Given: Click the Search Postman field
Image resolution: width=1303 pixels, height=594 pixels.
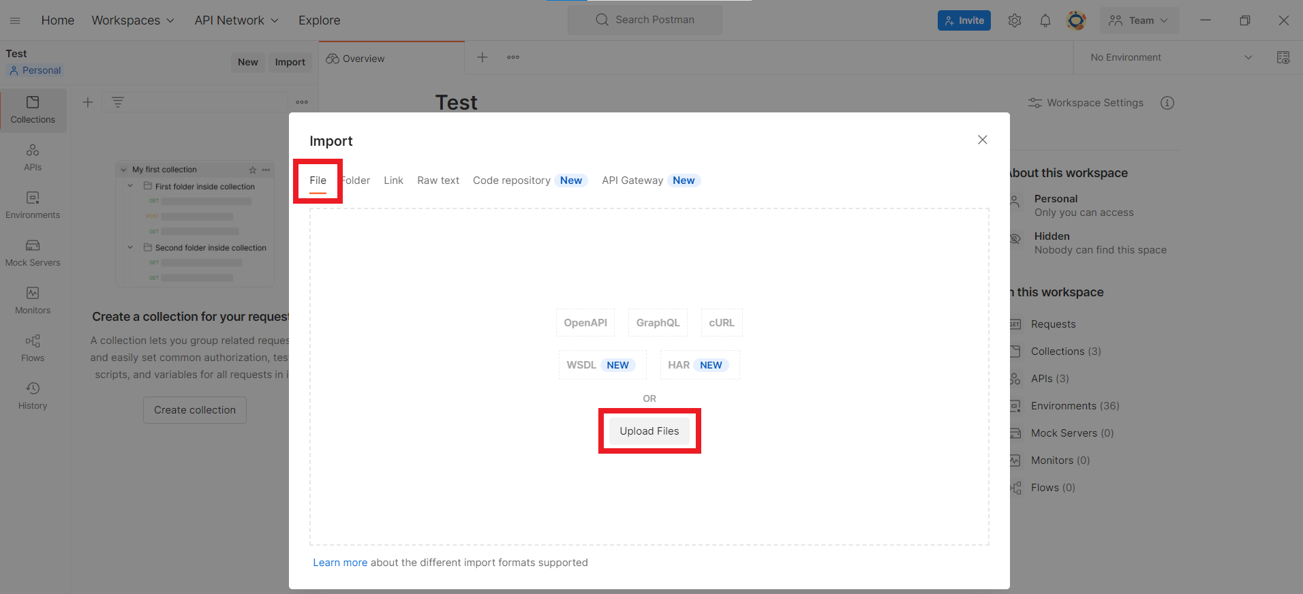Looking at the screenshot, I should [645, 20].
